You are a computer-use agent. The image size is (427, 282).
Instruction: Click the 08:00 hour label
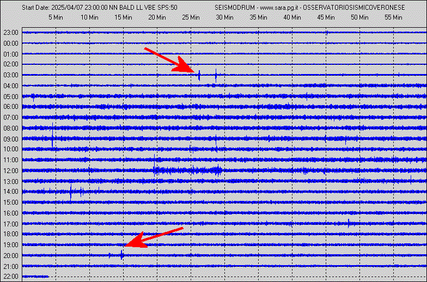11,128
